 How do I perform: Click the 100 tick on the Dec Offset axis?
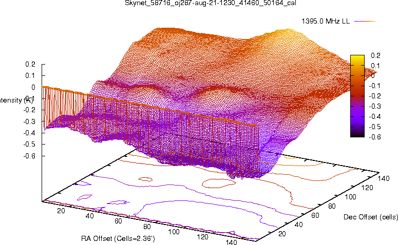coord(350,197)
